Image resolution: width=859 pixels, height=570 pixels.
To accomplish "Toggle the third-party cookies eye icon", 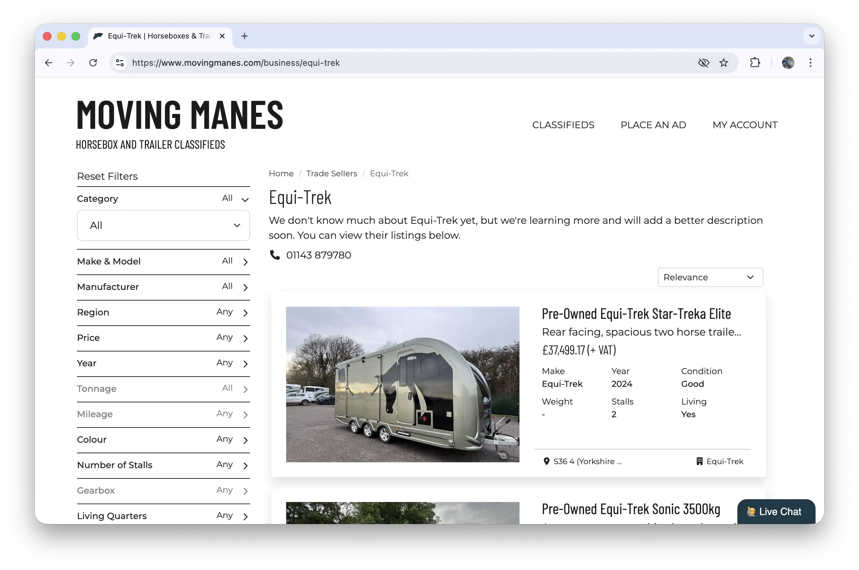I will 704,62.
